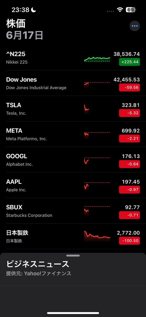The height and width of the screenshot is (317, 146).
Task: Open the 日本製鉄 red sparkline chart
Action: point(97,236)
